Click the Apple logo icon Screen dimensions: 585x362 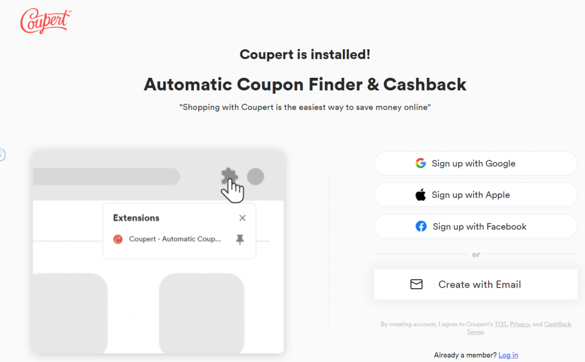(420, 194)
